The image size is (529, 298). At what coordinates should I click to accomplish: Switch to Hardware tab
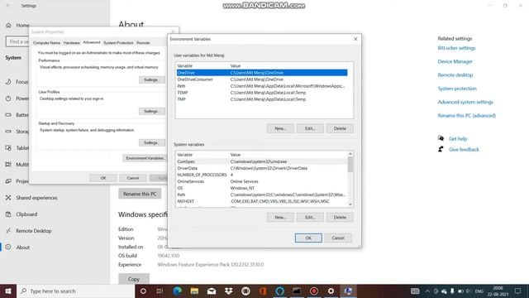72,43
